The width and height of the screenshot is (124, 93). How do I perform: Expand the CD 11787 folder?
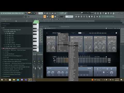click(6, 58)
